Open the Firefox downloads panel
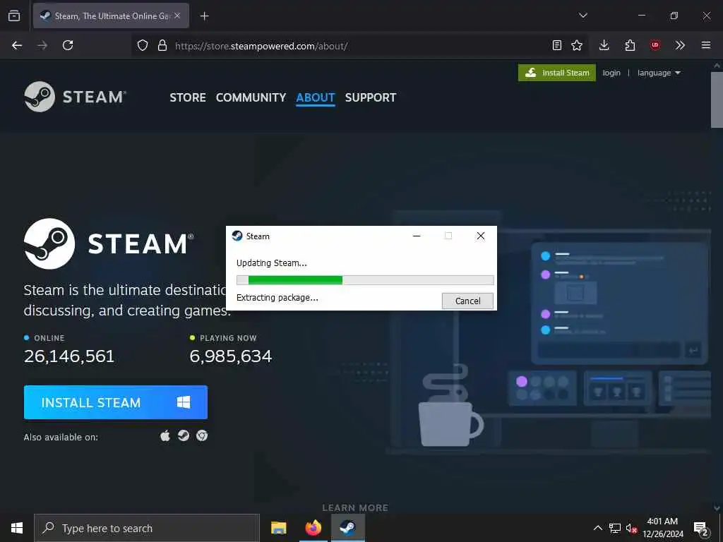 tap(604, 45)
